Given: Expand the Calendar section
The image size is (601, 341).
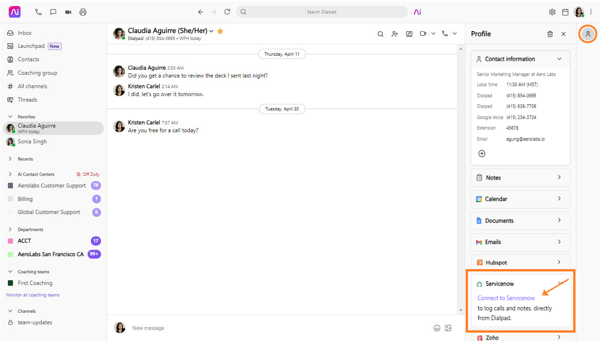Looking at the screenshot, I should [x=520, y=199].
